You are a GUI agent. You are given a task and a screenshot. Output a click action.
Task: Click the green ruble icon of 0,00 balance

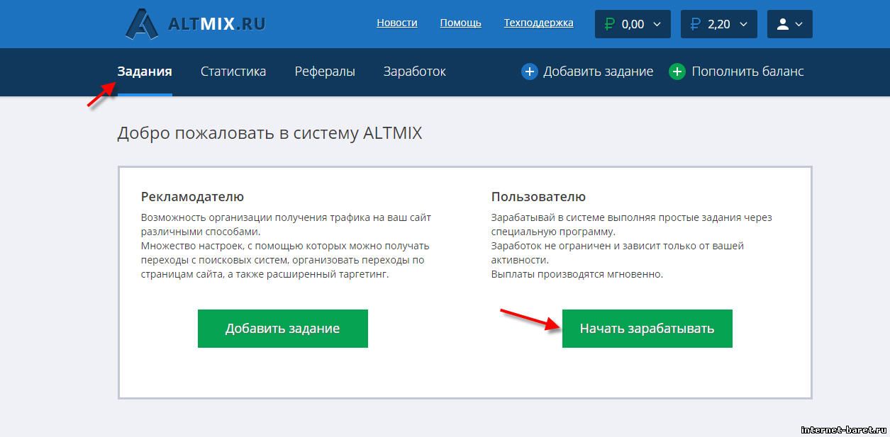609,24
